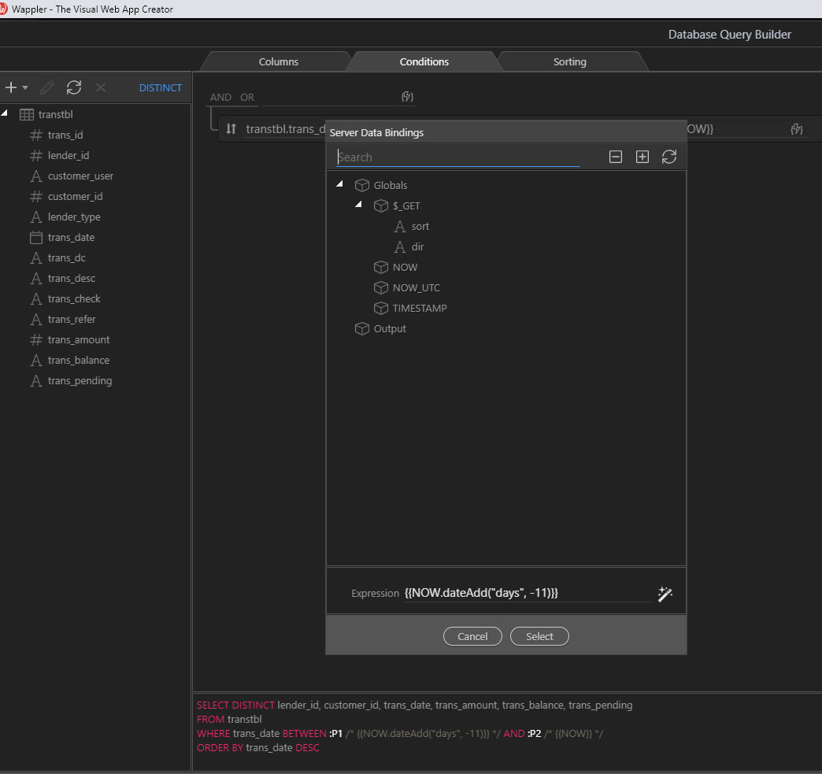
Task: Click the add table plus icon
Action: pos(11,87)
